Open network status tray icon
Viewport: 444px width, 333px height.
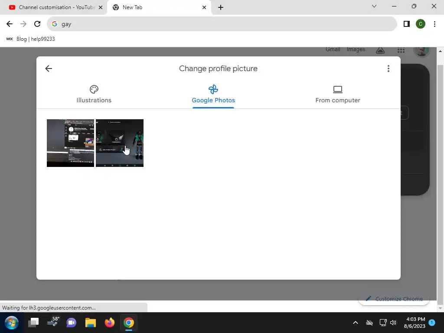(383, 323)
